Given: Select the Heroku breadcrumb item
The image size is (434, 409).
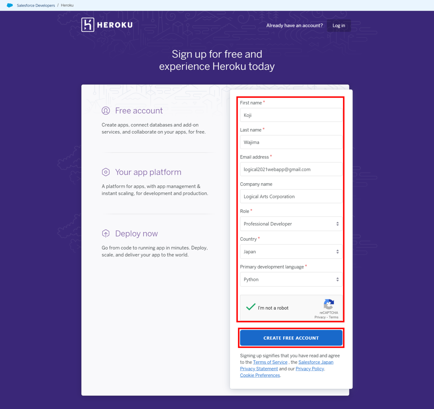Looking at the screenshot, I should (x=67, y=5).
